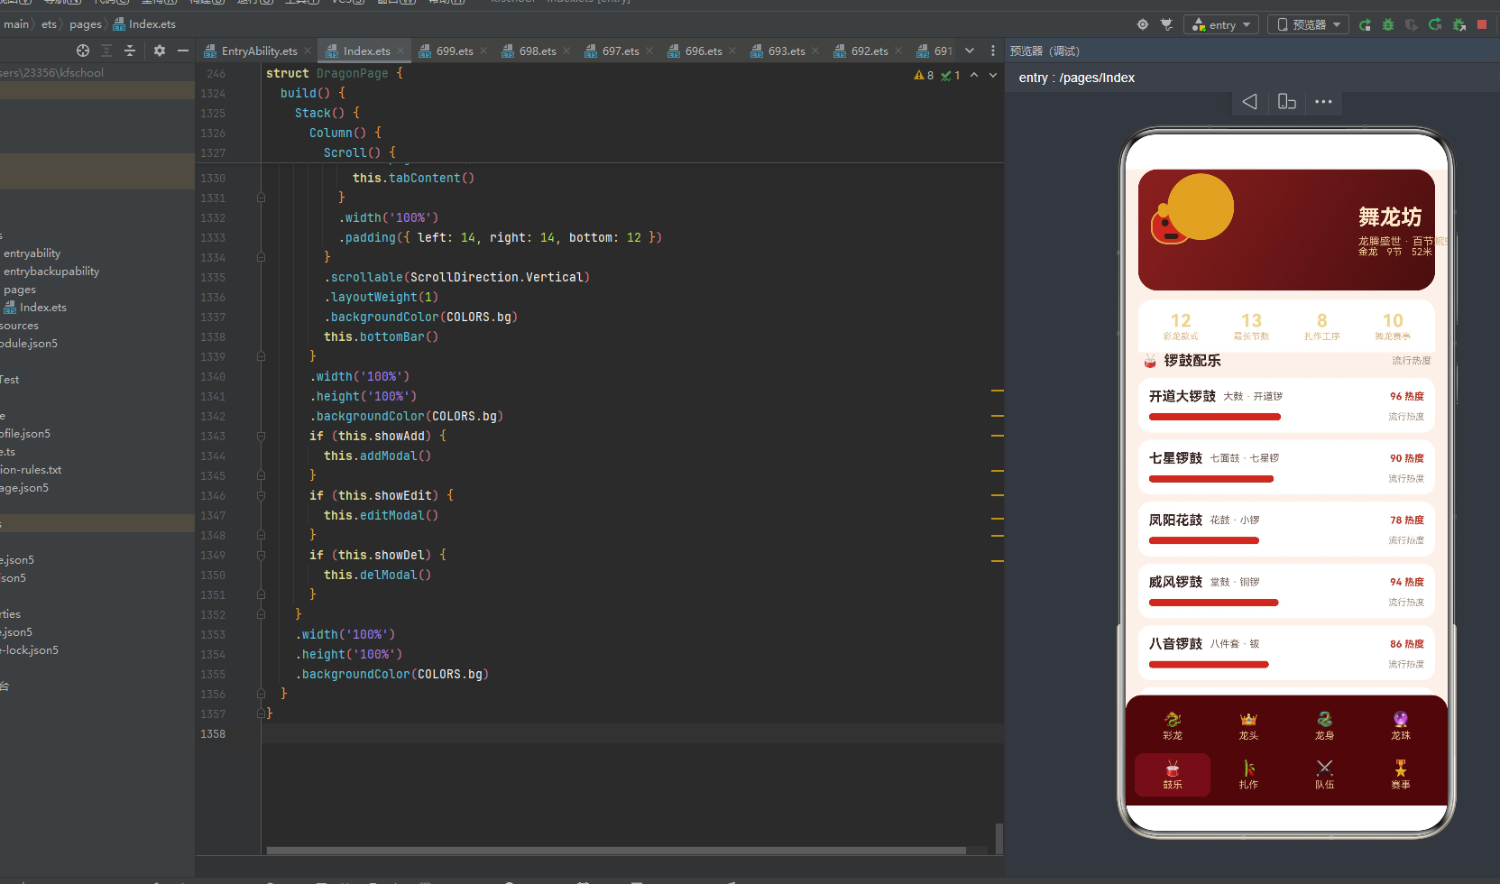Click the previewer Back triangle icon
The width and height of the screenshot is (1500, 884).
coord(1249,102)
